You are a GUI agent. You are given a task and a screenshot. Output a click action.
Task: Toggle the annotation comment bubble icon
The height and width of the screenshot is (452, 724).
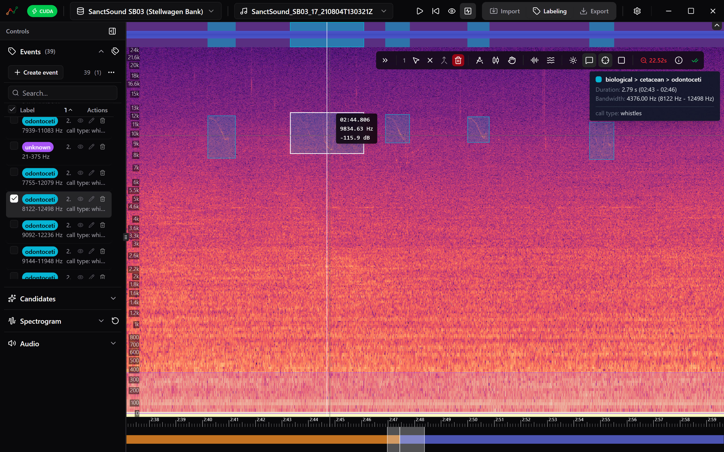pyautogui.click(x=589, y=60)
